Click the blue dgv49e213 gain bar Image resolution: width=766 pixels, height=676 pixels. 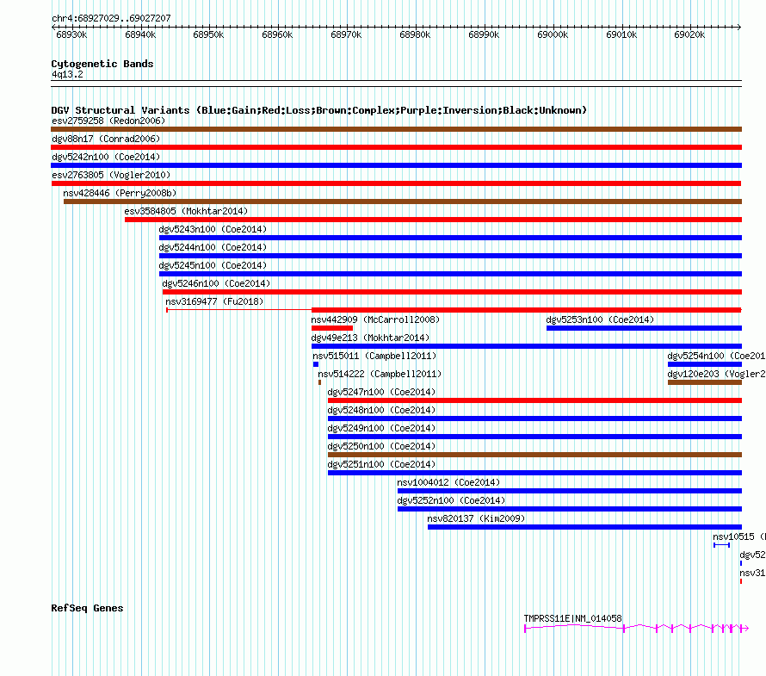(x=527, y=346)
